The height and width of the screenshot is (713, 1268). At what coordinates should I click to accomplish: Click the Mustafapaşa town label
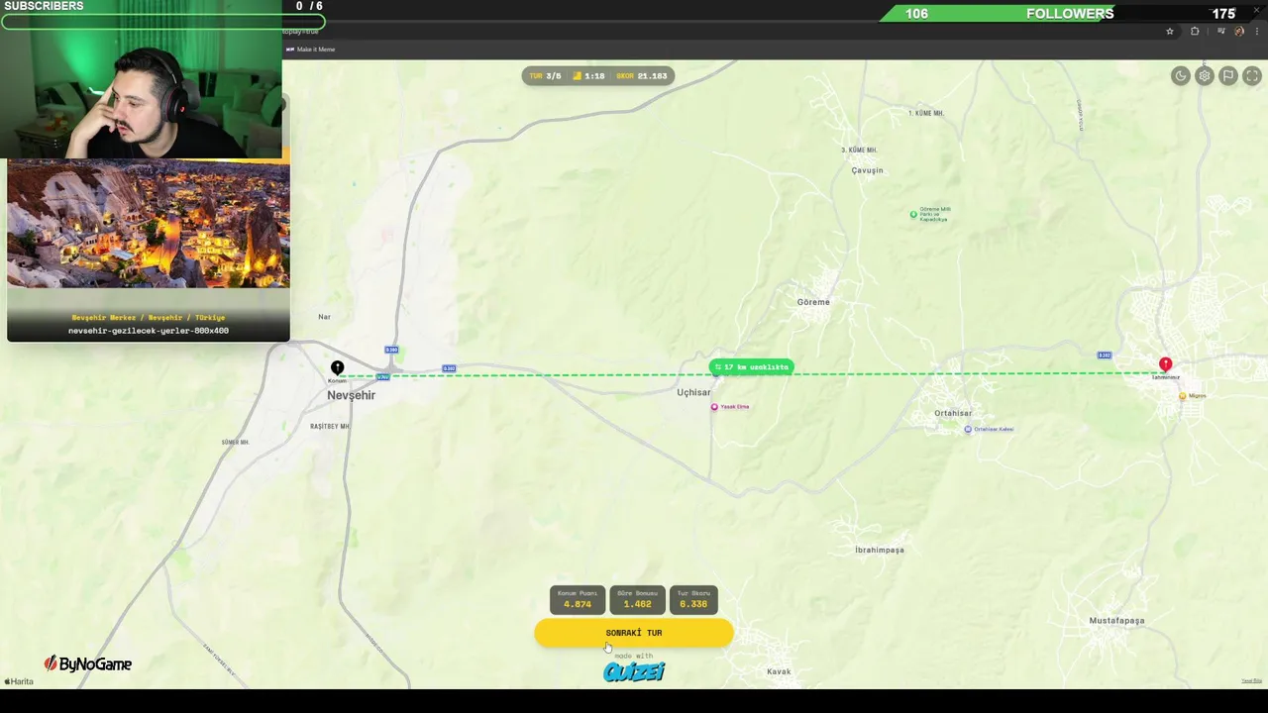click(x=1116, y=621)
